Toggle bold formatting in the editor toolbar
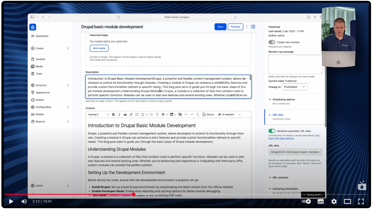Image resolution: width=373 pixels, height=209 pixels. click(x=113, y=114)
